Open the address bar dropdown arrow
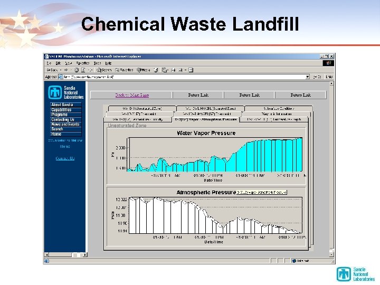380x285 pixels. coord(308,77)
